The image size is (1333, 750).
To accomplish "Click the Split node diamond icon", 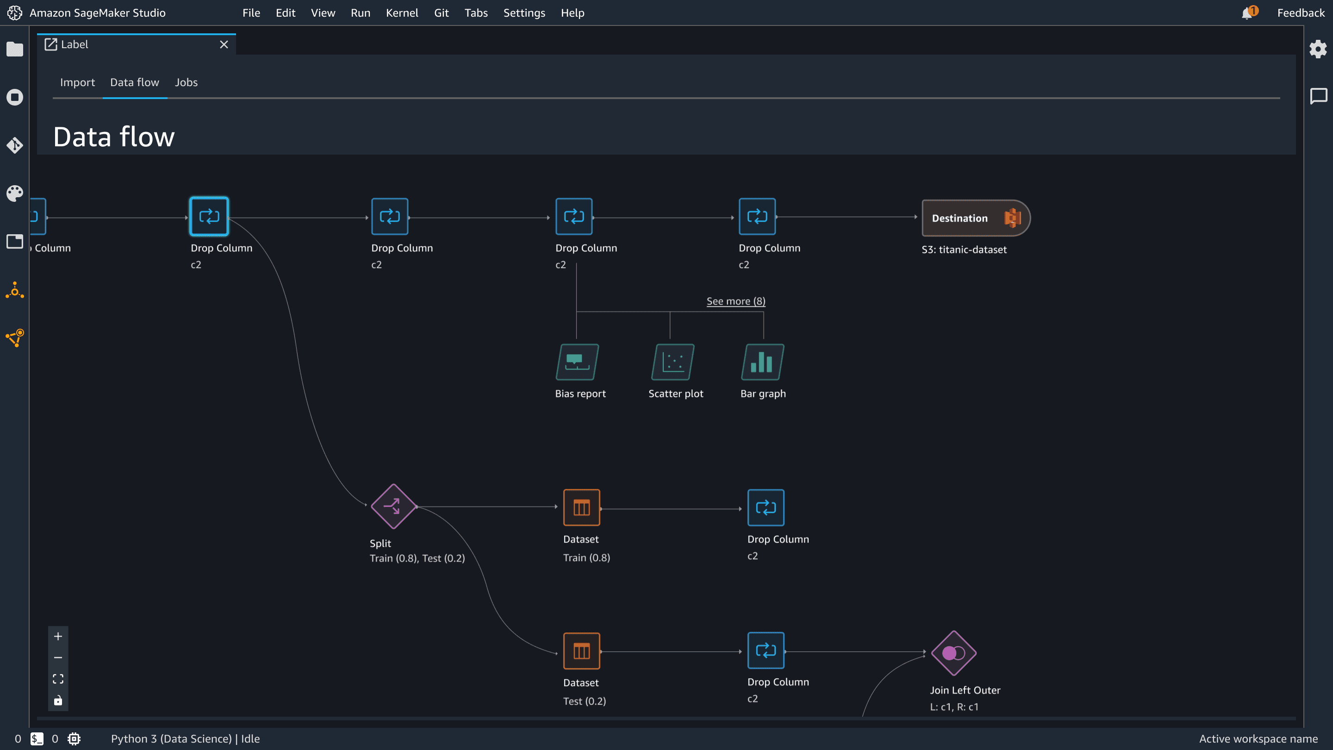I will tap(393, 506).
